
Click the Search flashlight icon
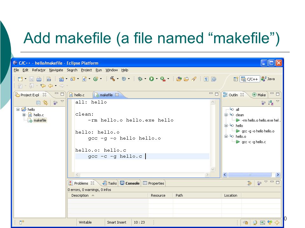tap(194, 79)
